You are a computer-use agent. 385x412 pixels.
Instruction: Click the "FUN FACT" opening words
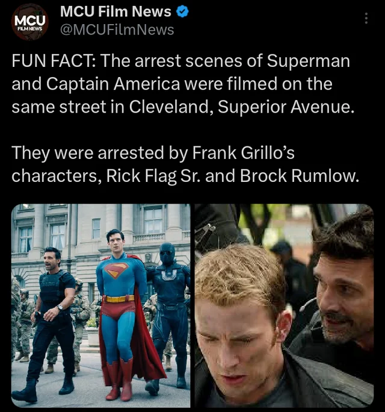pos(53,61)
